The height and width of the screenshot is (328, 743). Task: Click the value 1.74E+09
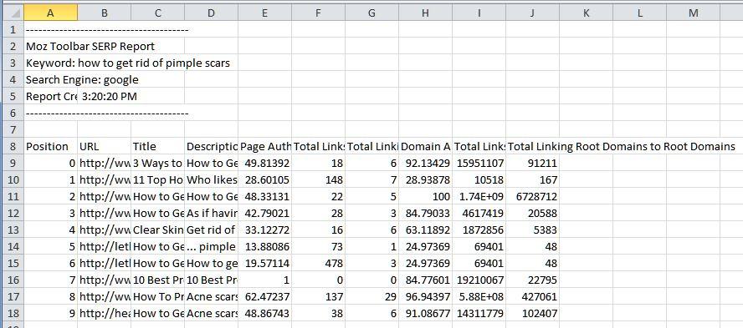(479, 197)
